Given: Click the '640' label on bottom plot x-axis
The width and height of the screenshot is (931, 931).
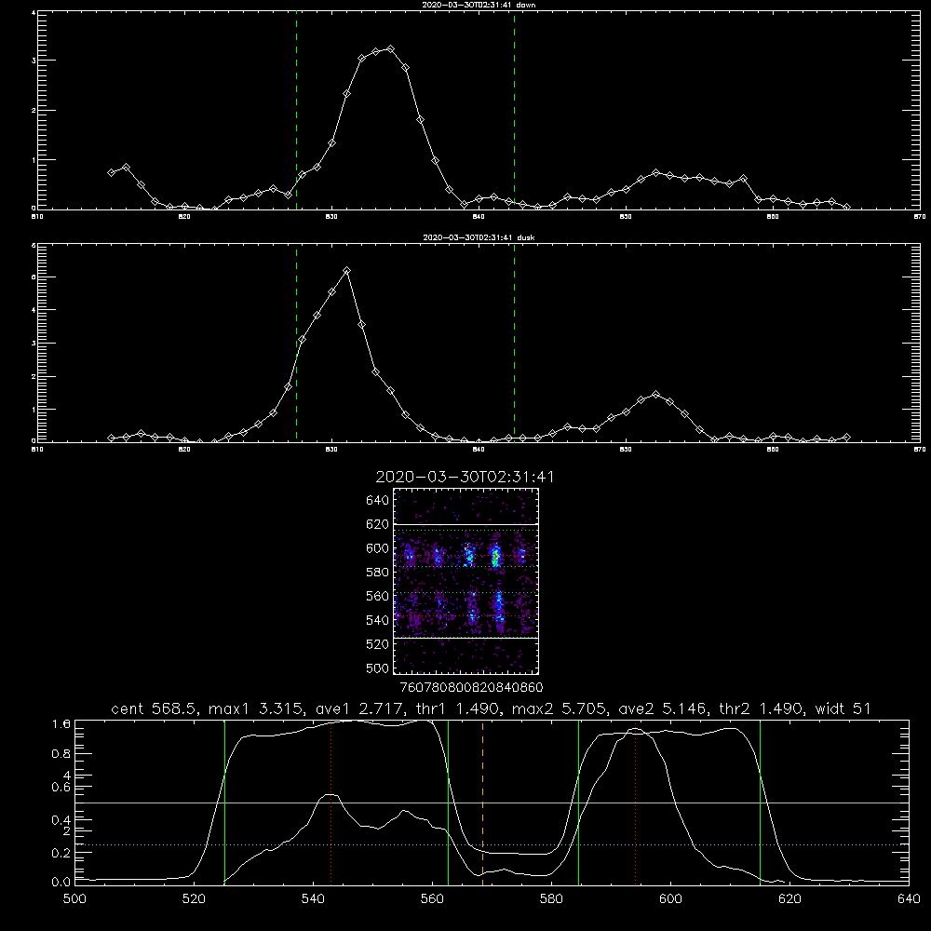Looking at the screenshot, I should pyautogui.click(x=909, y=899).
